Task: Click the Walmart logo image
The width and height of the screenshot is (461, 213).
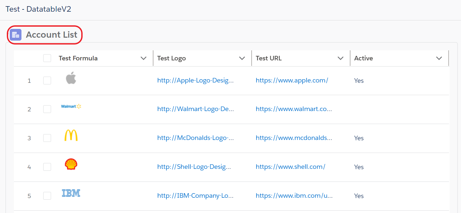Action: click(71, 106)
